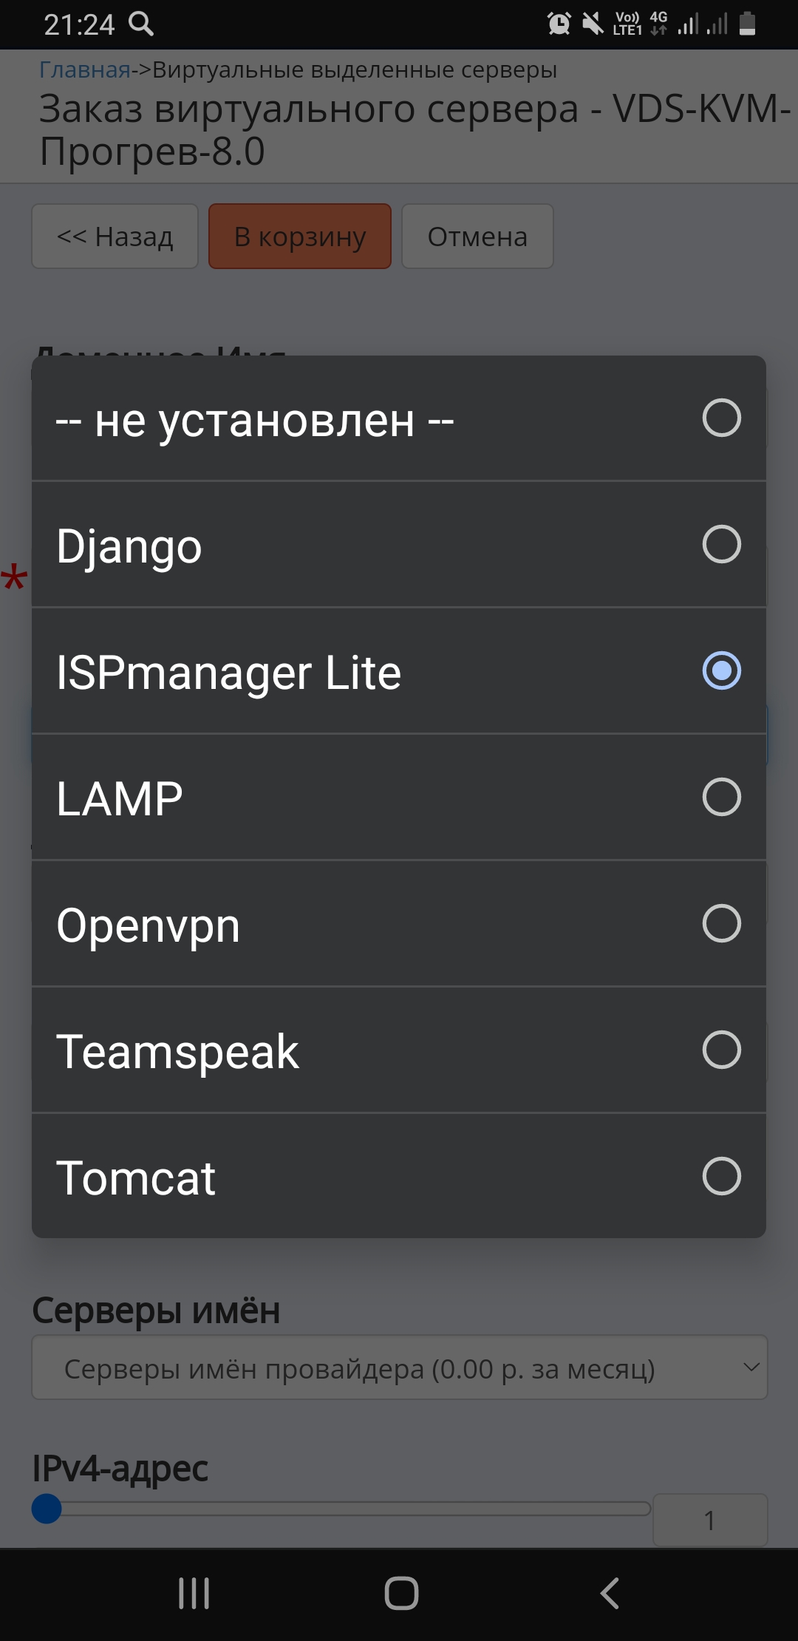Viewport: 798px width, 1641px height.
Task: Click the 'В корзину' button
Action: point(299,237)
